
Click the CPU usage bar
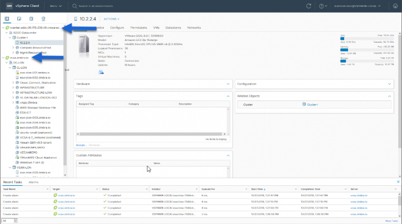pyautogui.click(x=367, y=39)
